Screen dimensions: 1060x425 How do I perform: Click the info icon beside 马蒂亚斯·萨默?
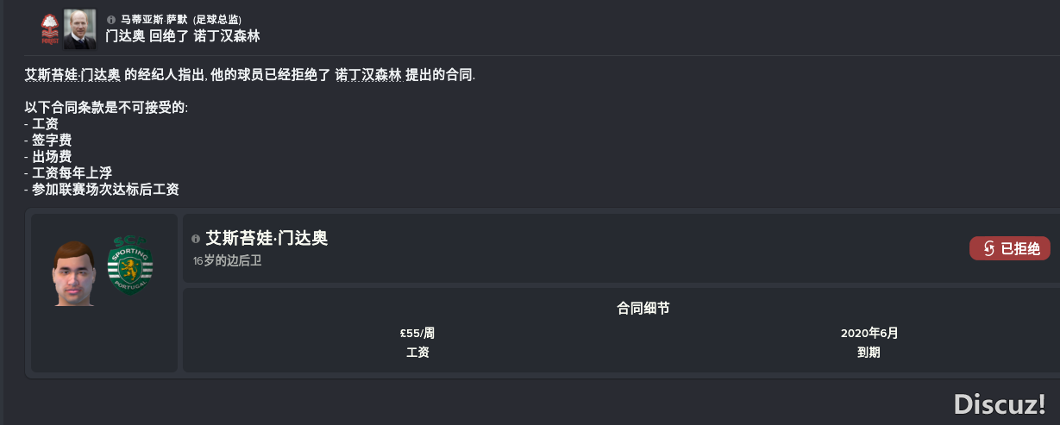point(110,19)
